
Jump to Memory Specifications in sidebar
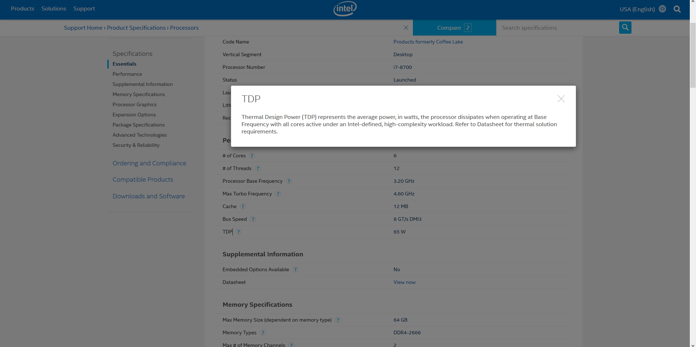point(138,94)
